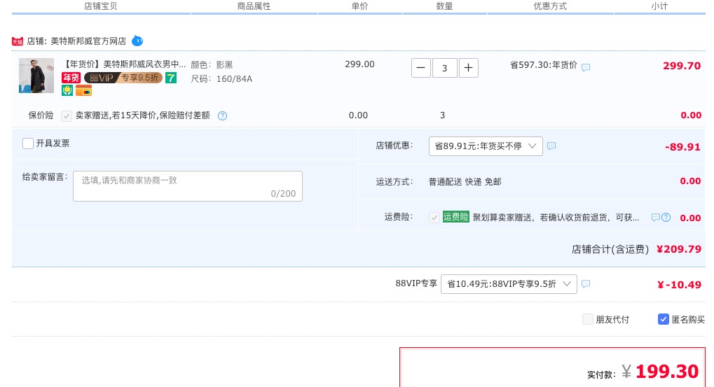Click the Tmall logo icon beside the shop name
Viewport: 714px width, 387px height.
[x=18, y=41]
